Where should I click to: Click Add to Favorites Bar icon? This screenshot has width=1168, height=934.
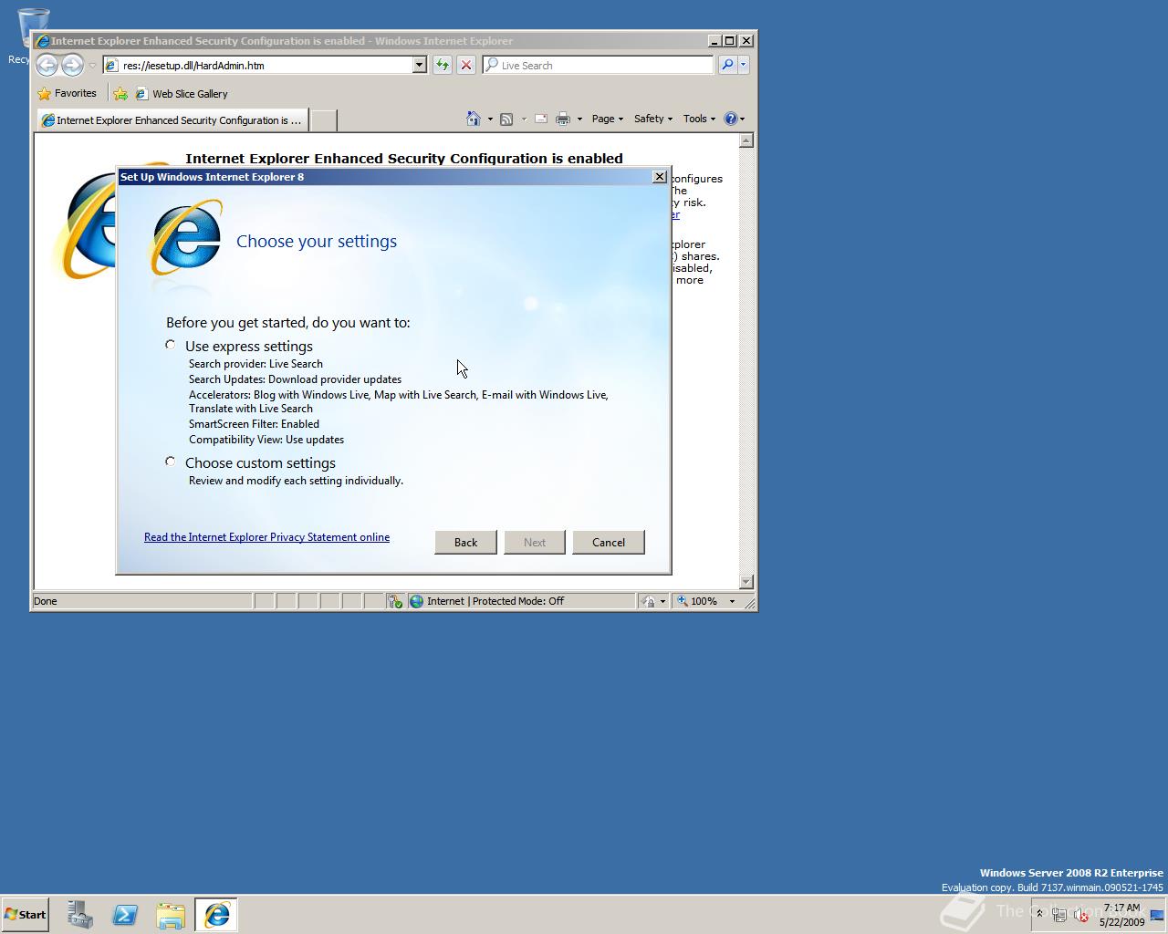pyautogui.click(x=120, y=93)
